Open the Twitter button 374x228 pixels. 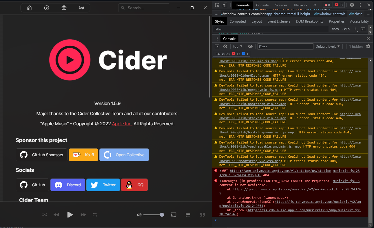point(103,185)
